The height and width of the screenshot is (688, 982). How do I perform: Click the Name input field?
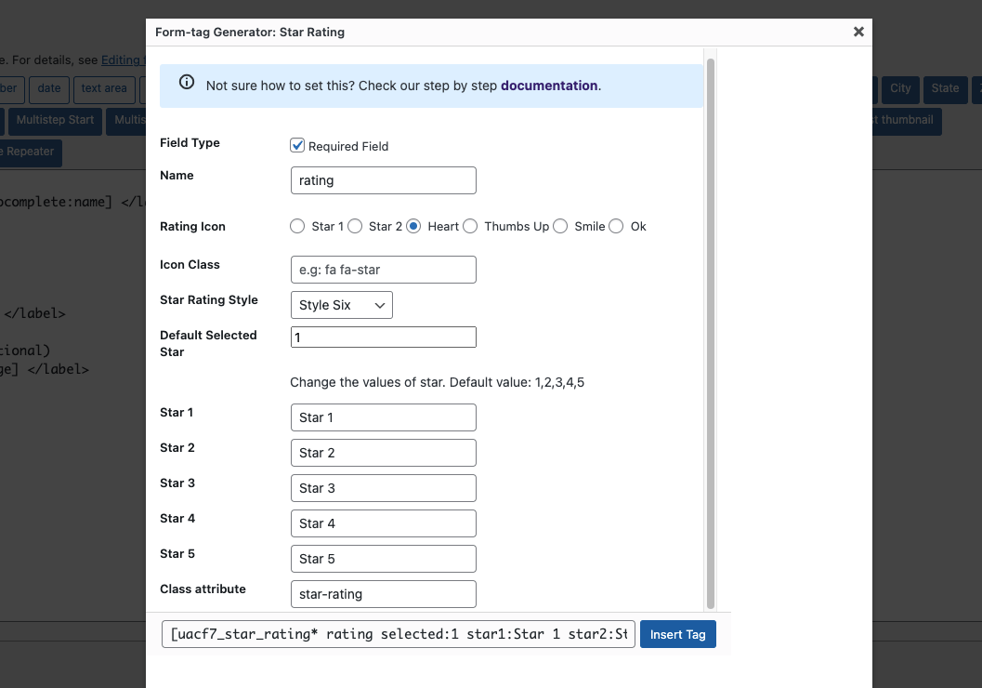click(x=383, y=180)
